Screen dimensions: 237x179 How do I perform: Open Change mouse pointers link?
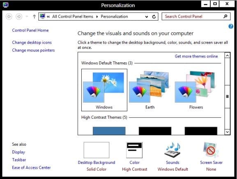click(x=33, y=50)
